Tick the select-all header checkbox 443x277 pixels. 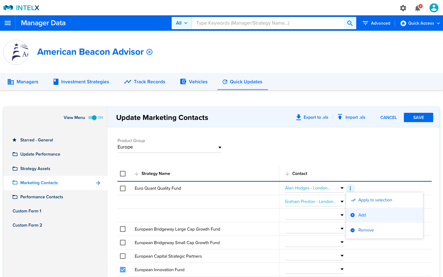[123, 174]
